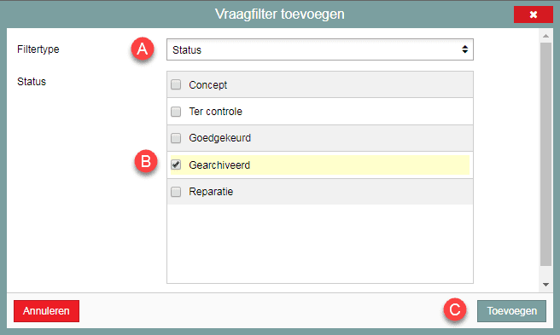Click the Toevoegen button
Viewport: 560px width, 335px height.
pos(511,311)
